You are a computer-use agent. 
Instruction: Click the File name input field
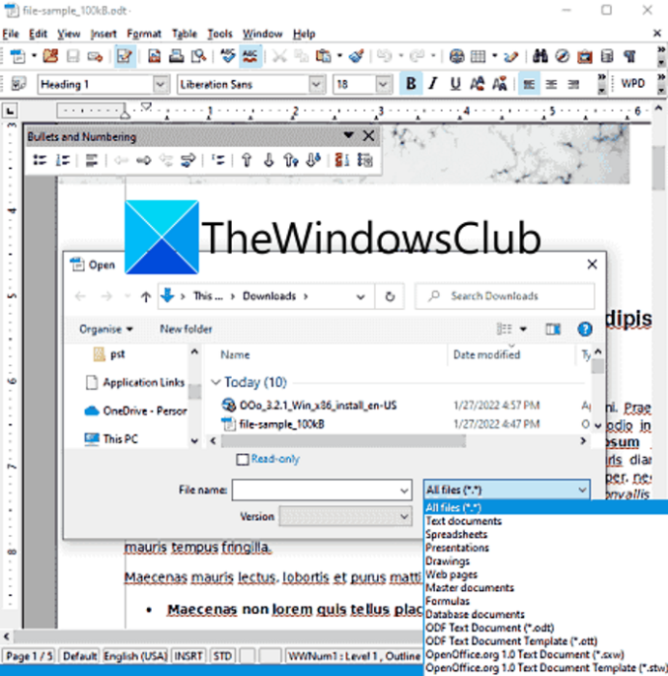322,491
